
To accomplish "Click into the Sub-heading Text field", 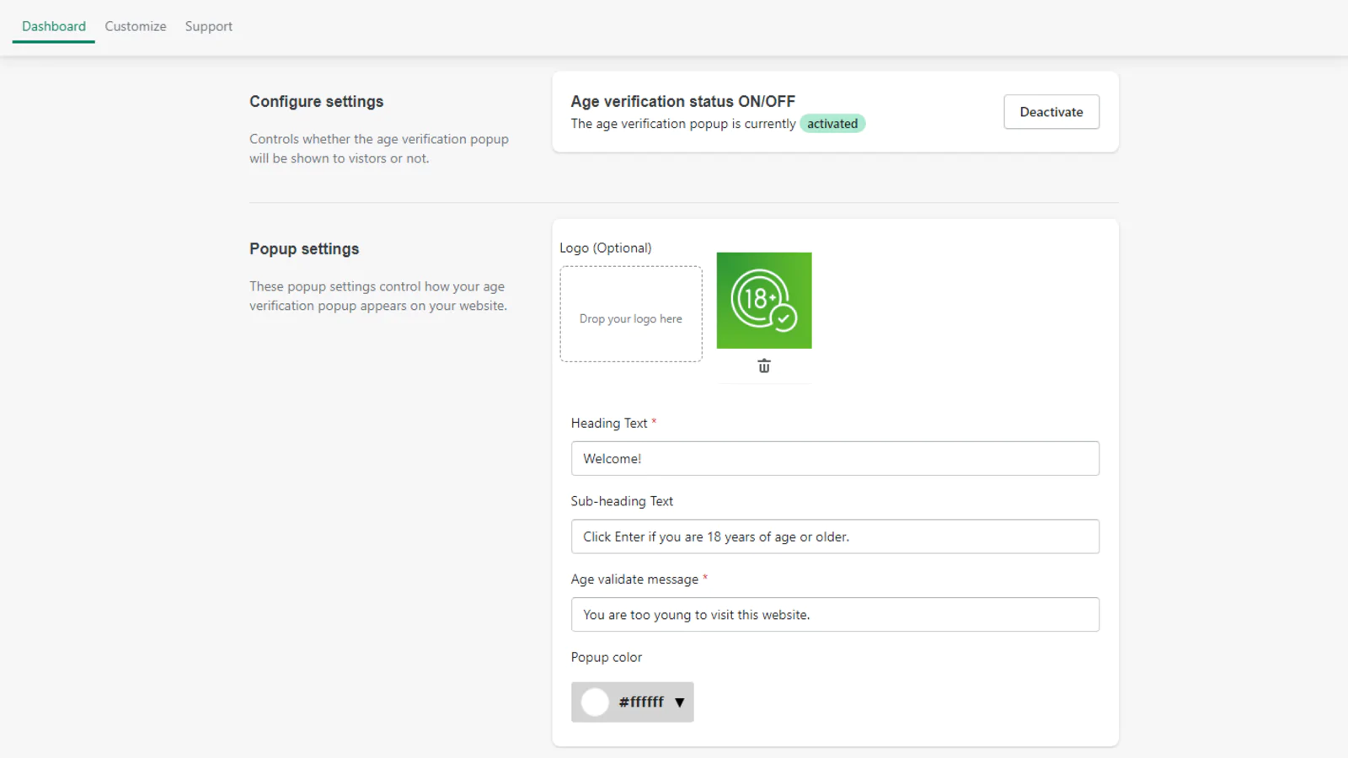I will pos(834,536).
